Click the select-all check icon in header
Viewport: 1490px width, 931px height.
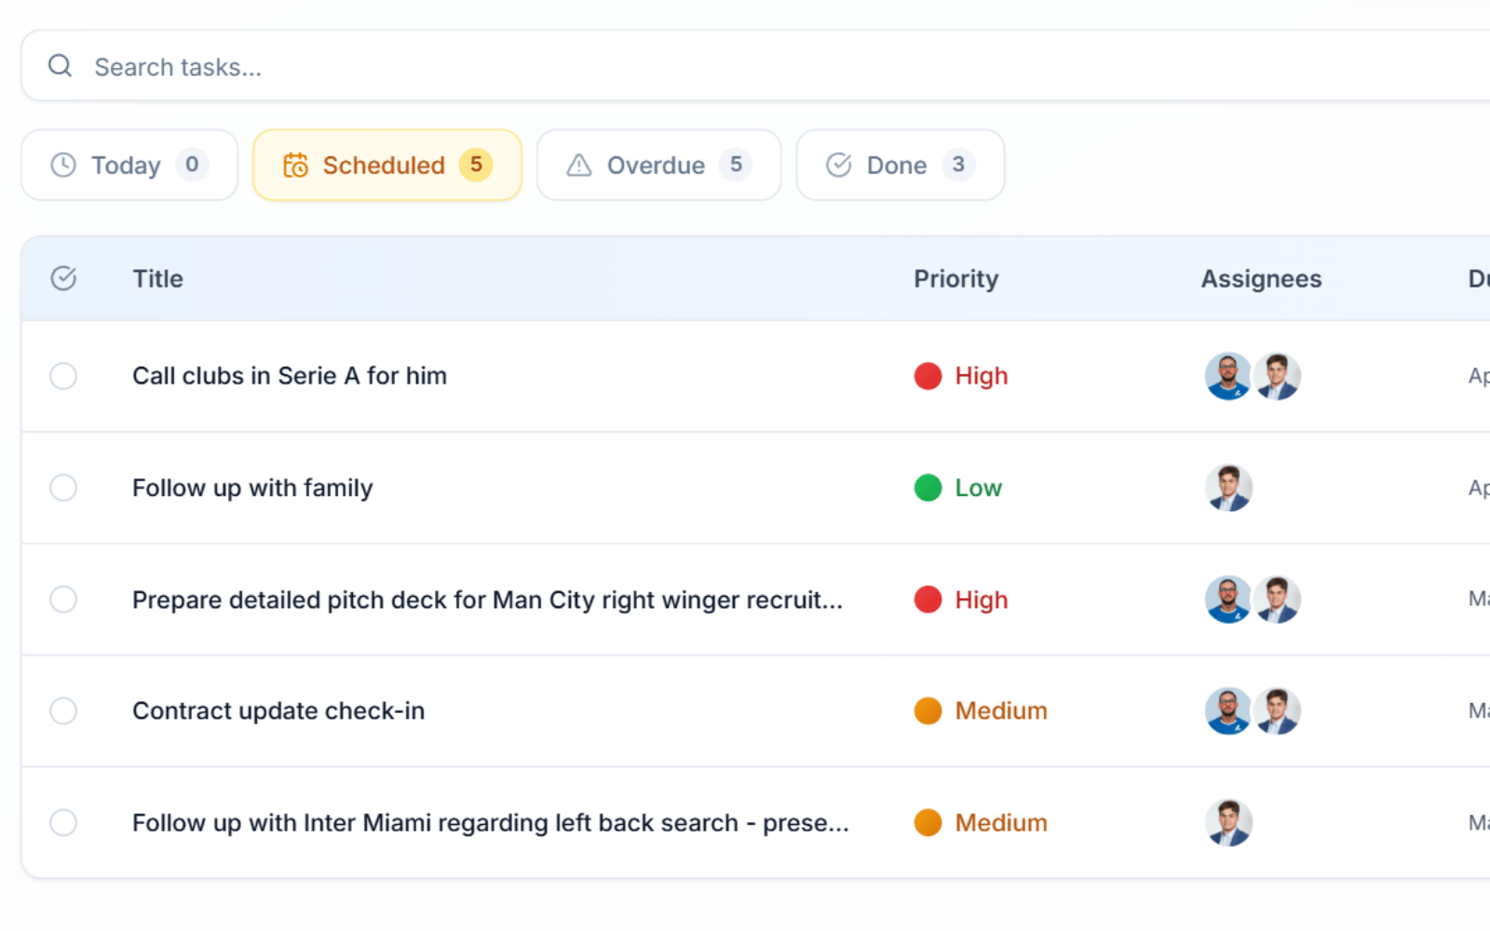[x=63, y=278]
